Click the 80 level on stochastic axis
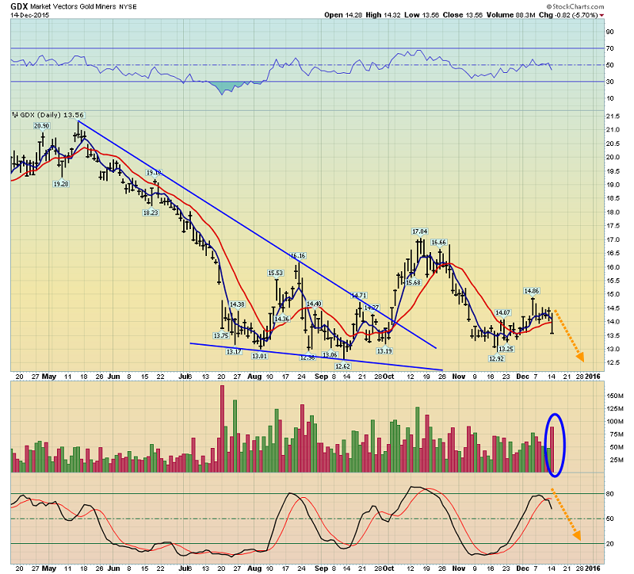Viewport: 634px width, 574px height. pos(610,494)
